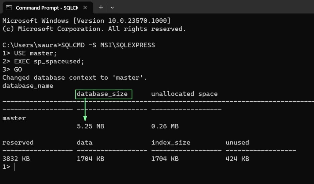Select the Command Prompt - SQLCMD tab

click(48, 8)
